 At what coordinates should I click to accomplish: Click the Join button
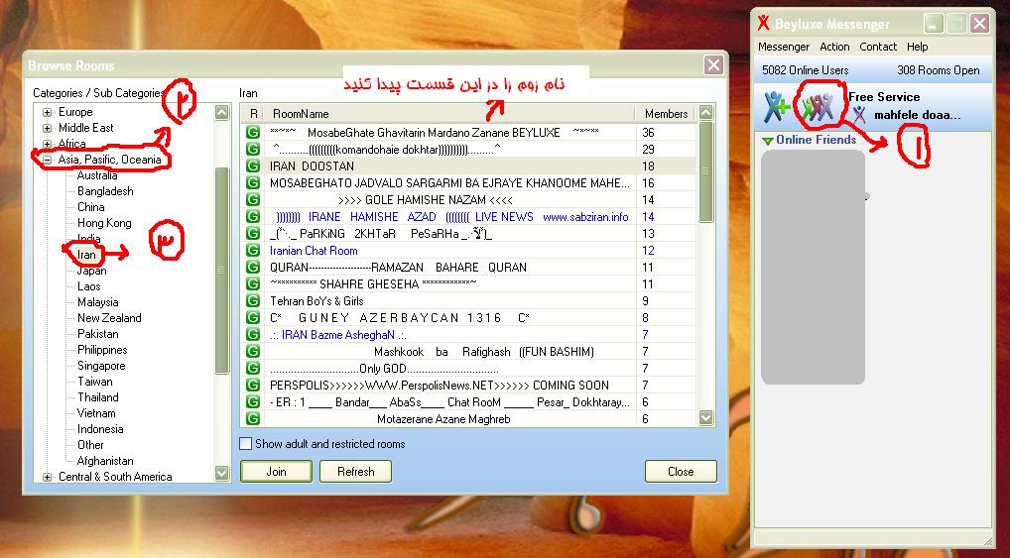click(277, 471)
